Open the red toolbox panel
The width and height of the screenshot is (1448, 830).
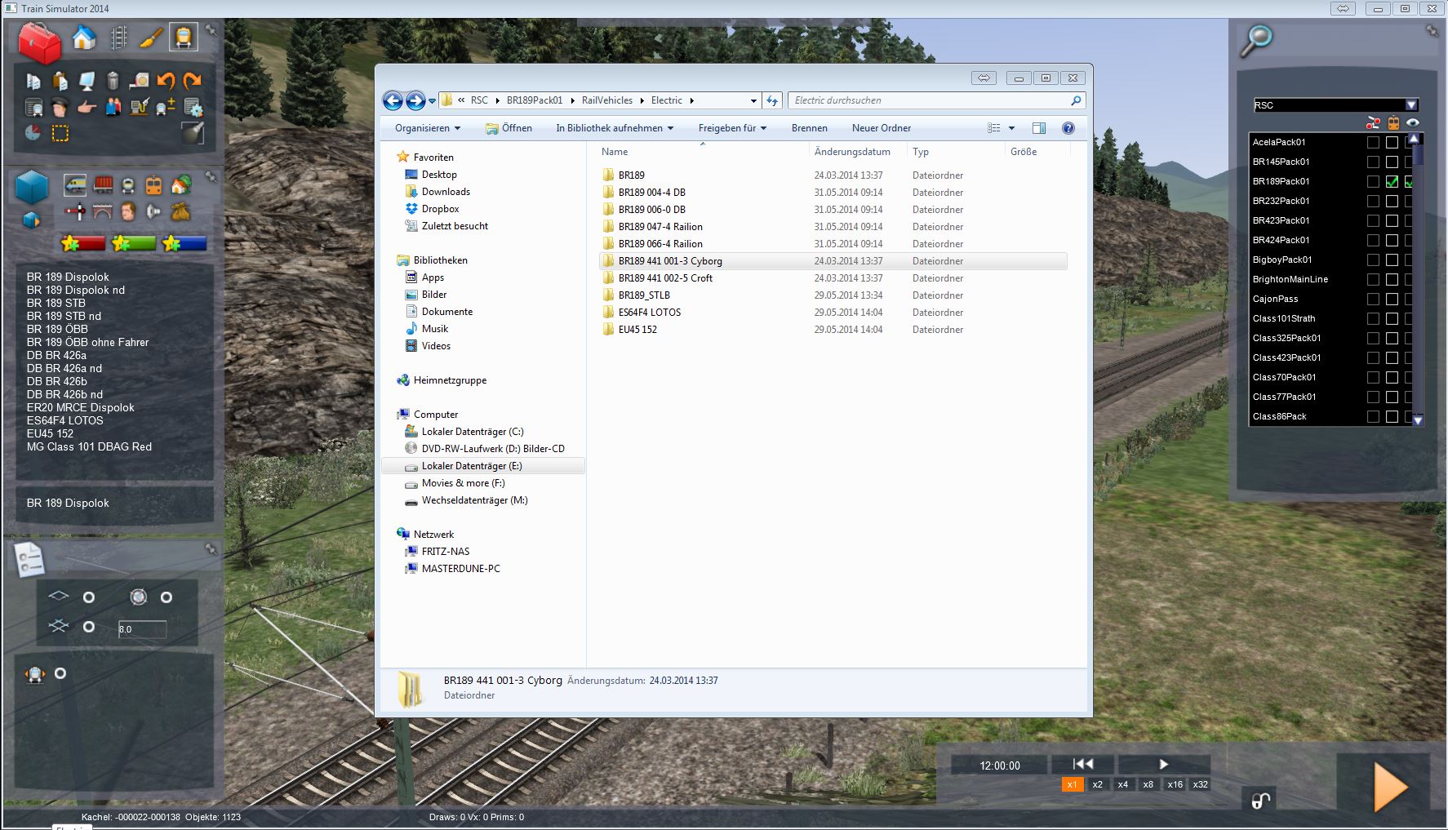(x=38, y=42)
